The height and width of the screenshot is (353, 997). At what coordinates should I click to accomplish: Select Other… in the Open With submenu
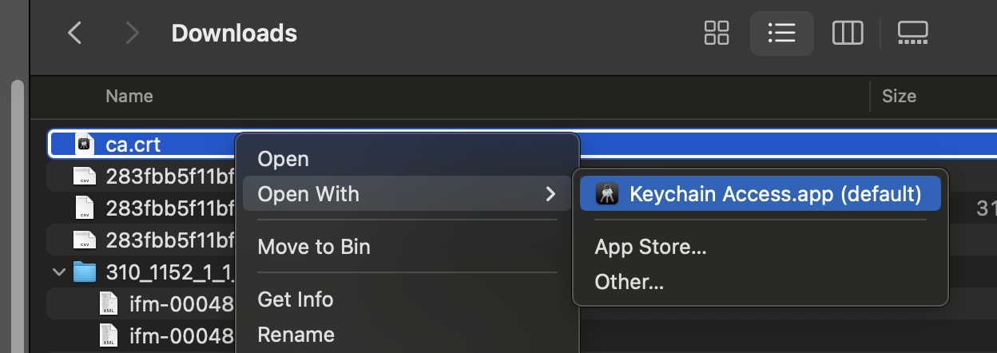click(x=630, y=281)
